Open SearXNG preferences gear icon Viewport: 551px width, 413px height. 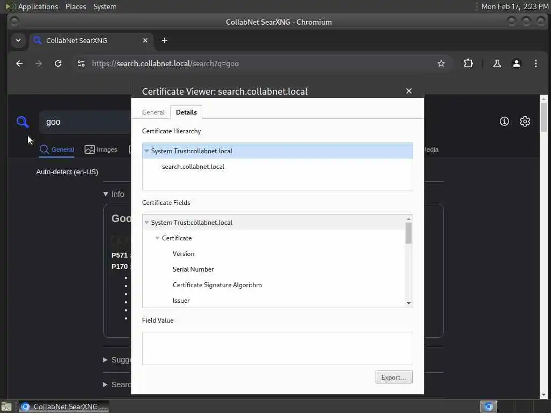click(x=525, y=122)
